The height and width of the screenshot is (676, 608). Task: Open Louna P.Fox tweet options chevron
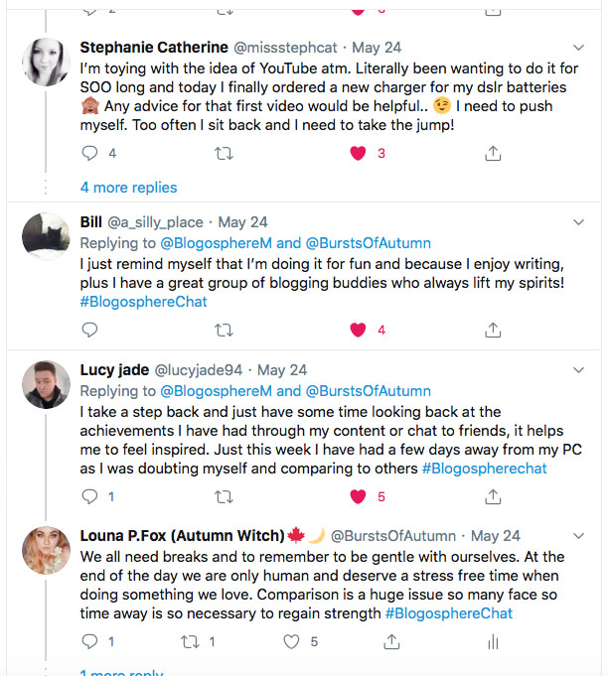click(581, 536)
